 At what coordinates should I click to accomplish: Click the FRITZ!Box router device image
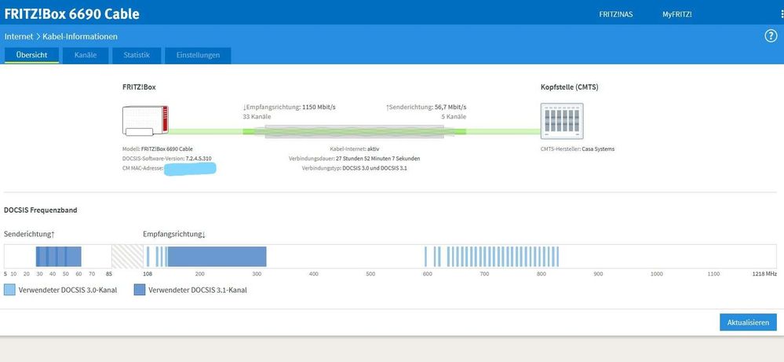click(x=145, y=120)
